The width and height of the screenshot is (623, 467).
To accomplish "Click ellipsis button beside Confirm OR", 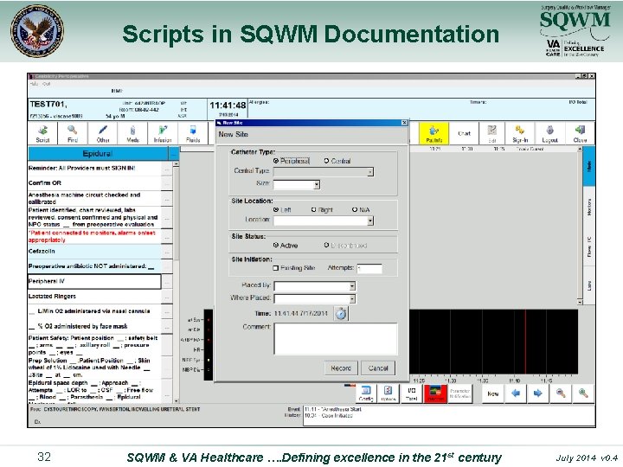I will click(167, 183).
